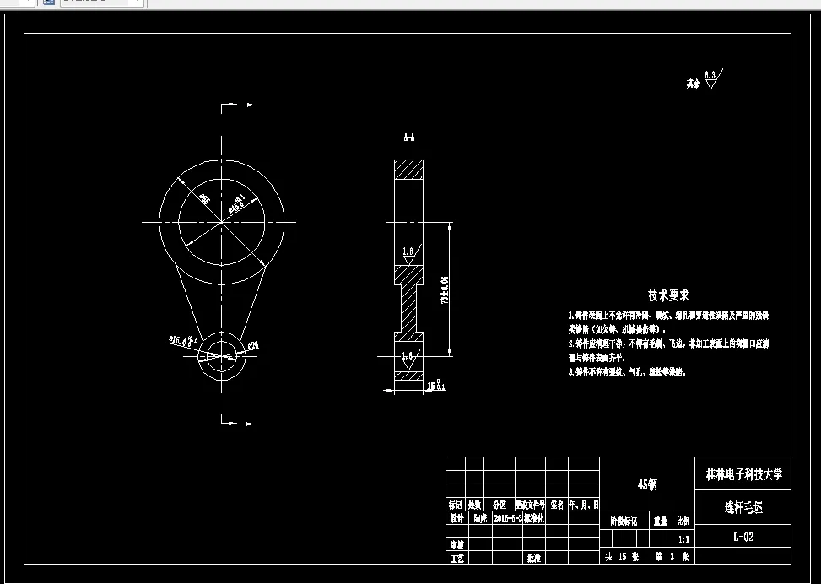Click the 其余 surface roughness symbol
The image size is (821, 584).
(705, 79)
